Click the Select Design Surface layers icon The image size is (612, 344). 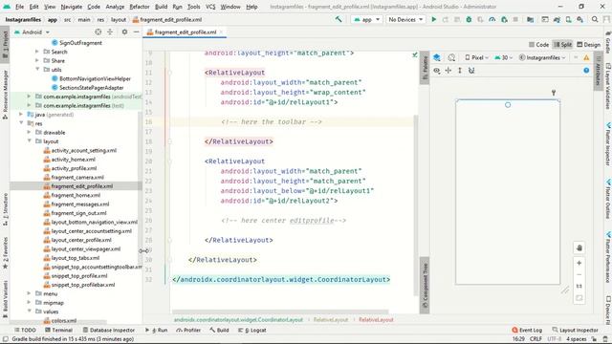437,57
